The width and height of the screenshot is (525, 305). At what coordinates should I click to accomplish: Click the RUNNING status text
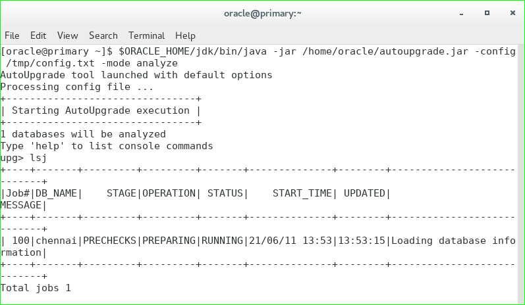(x=223, y=241)
